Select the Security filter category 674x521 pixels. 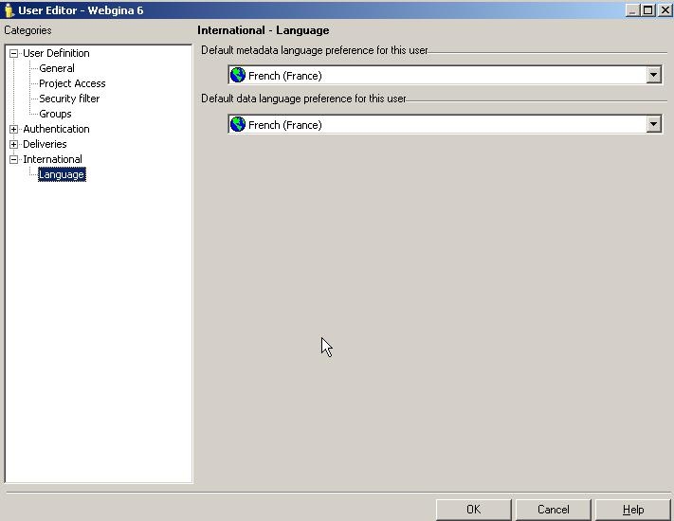point(69,99)
